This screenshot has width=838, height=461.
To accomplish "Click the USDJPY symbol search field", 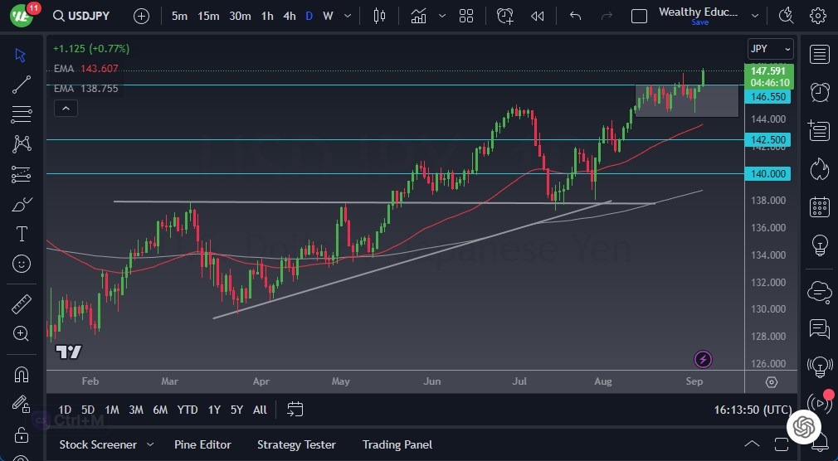I will coord(83,16).
